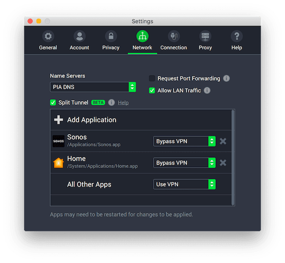Click the Request Port Forwarding label
Image resolution: width=285 pixels, height=263 pixels.
tap(189, 78)
